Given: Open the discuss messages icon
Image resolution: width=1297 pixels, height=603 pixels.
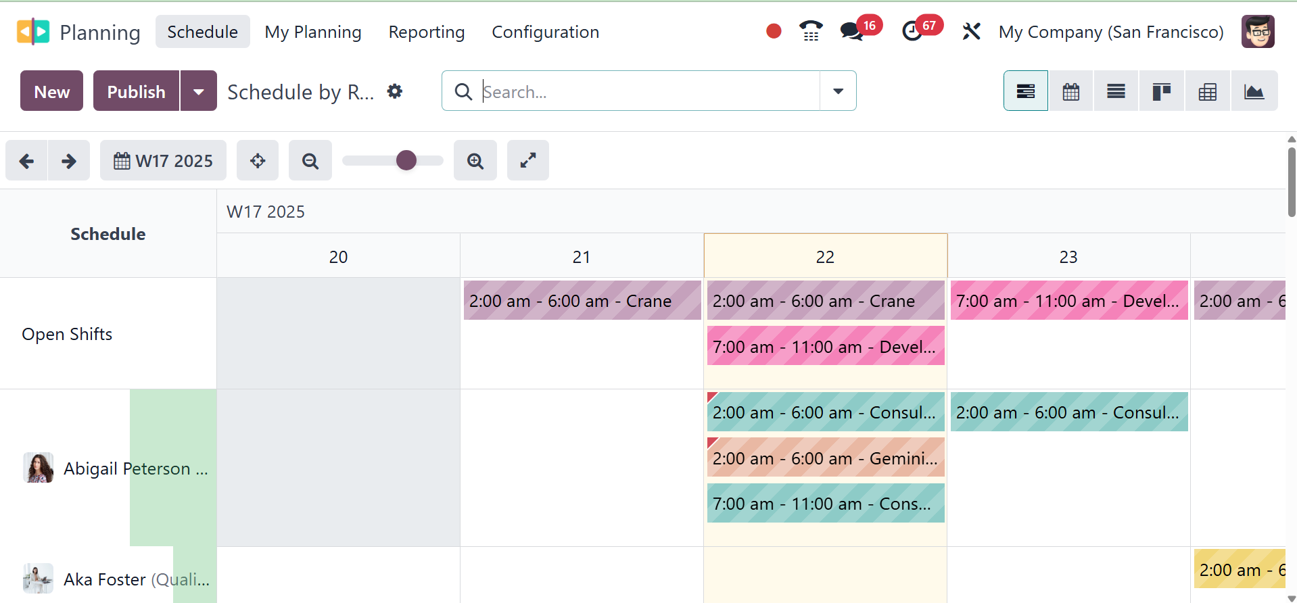Looking at the screenshot, I should pyautogui.click(x=851, y=32).
